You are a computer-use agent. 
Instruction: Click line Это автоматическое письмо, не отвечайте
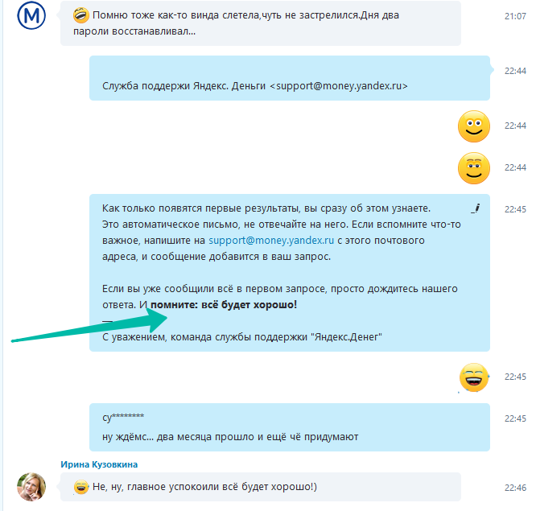point(282,225)
